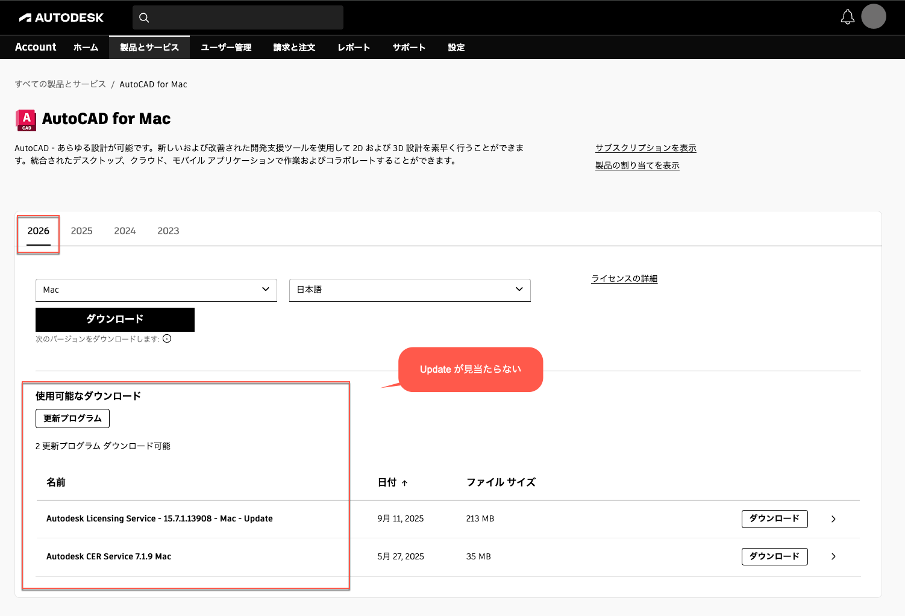Click info icon beside download version text
905x616 pixels.
click(x=167, y=338)
